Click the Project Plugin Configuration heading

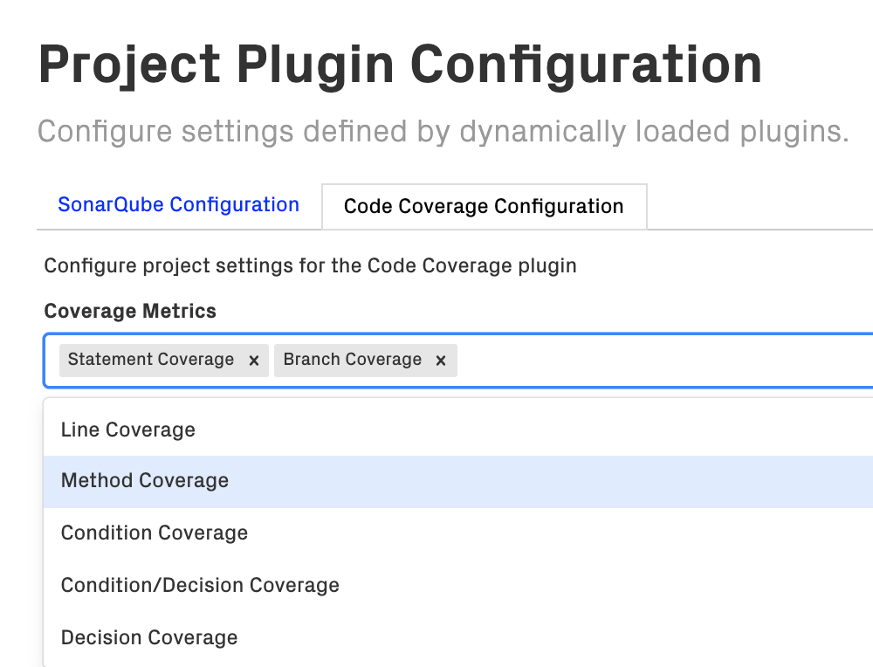click(x=400, y=65)
